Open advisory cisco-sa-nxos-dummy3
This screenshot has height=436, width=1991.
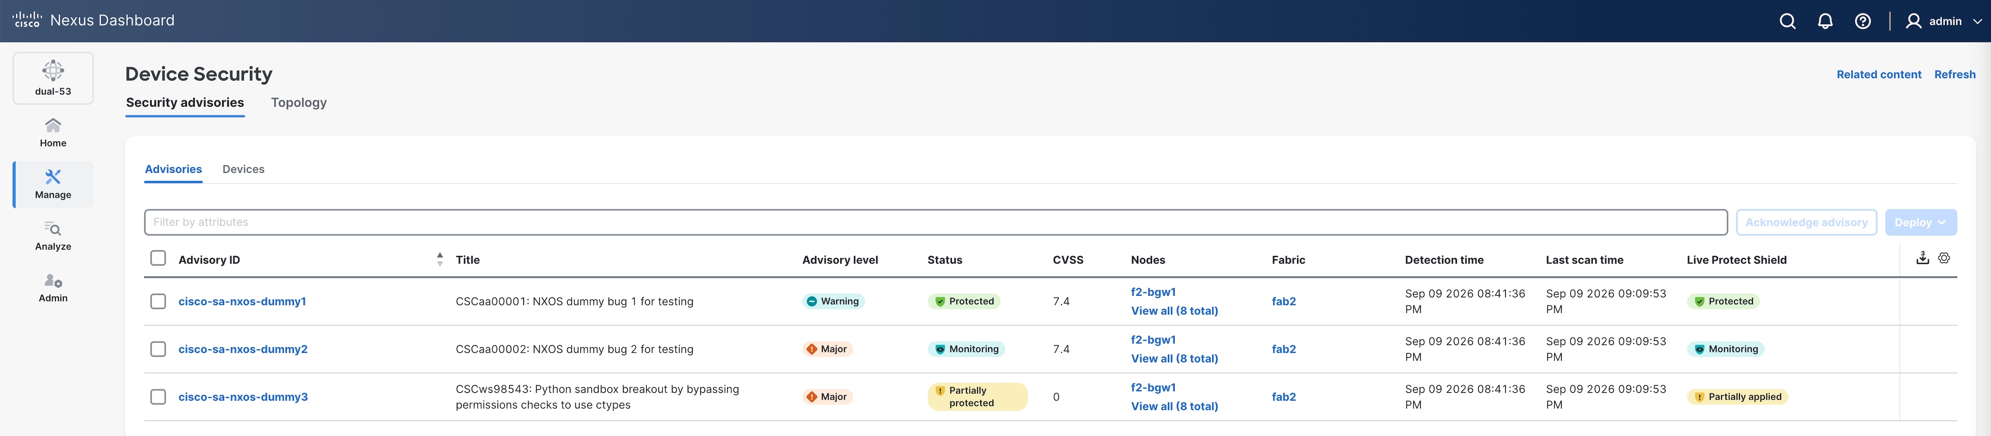point(243,397)
